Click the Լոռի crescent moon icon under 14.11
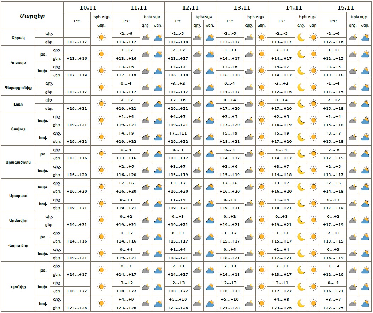373x313 pixels. [301, 104]
